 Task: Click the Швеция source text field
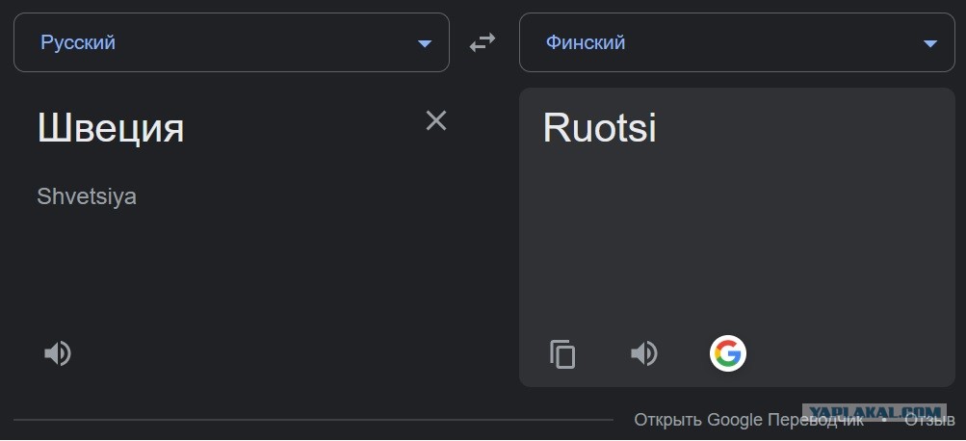tap(111, 128)
